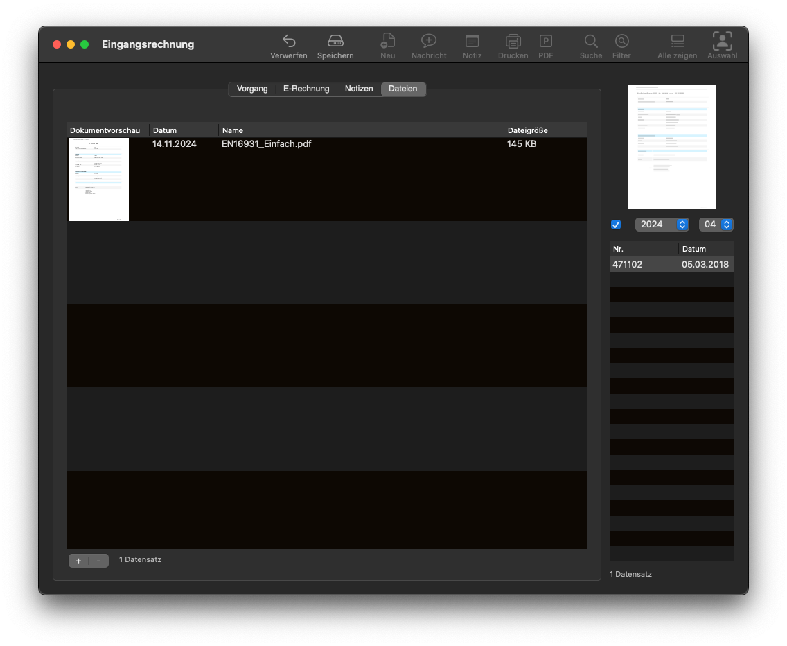Click the Speichern save icon
Viewport: 787px width, 646px height.
pos(335,41)
